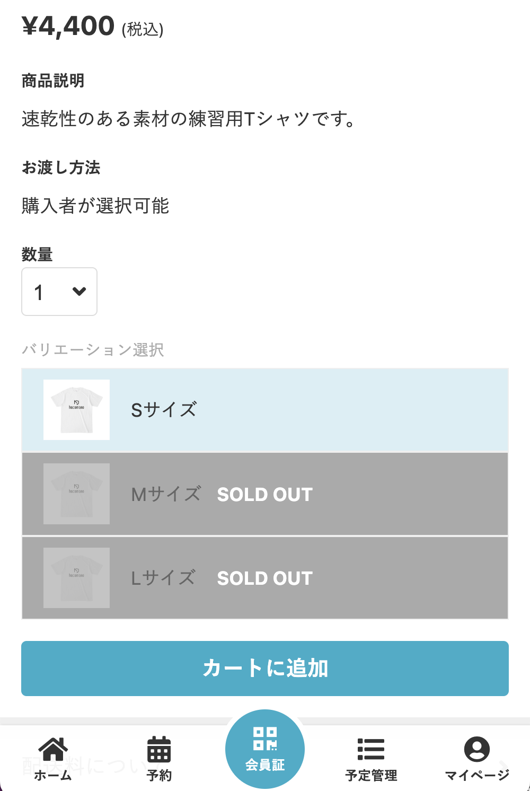Image resolution: width=530 pixels, height=791 pixels.
Task: Click the S size T-shirt thumbnail
Action: click(76, 410)
